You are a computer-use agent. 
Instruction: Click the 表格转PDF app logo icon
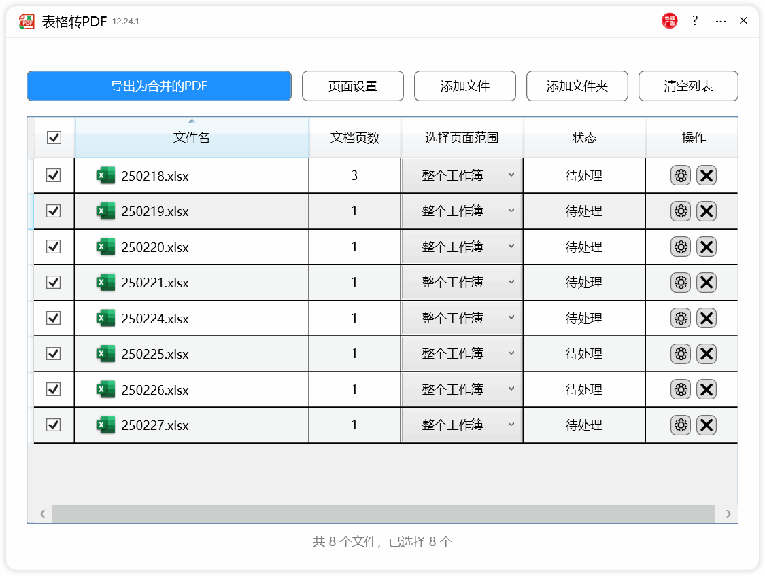click(x=27, y=21)
